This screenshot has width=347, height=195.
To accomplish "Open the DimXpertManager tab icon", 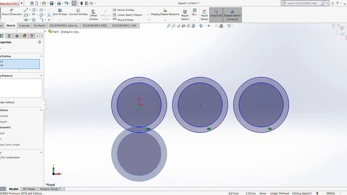I will (x=17, y=36).
